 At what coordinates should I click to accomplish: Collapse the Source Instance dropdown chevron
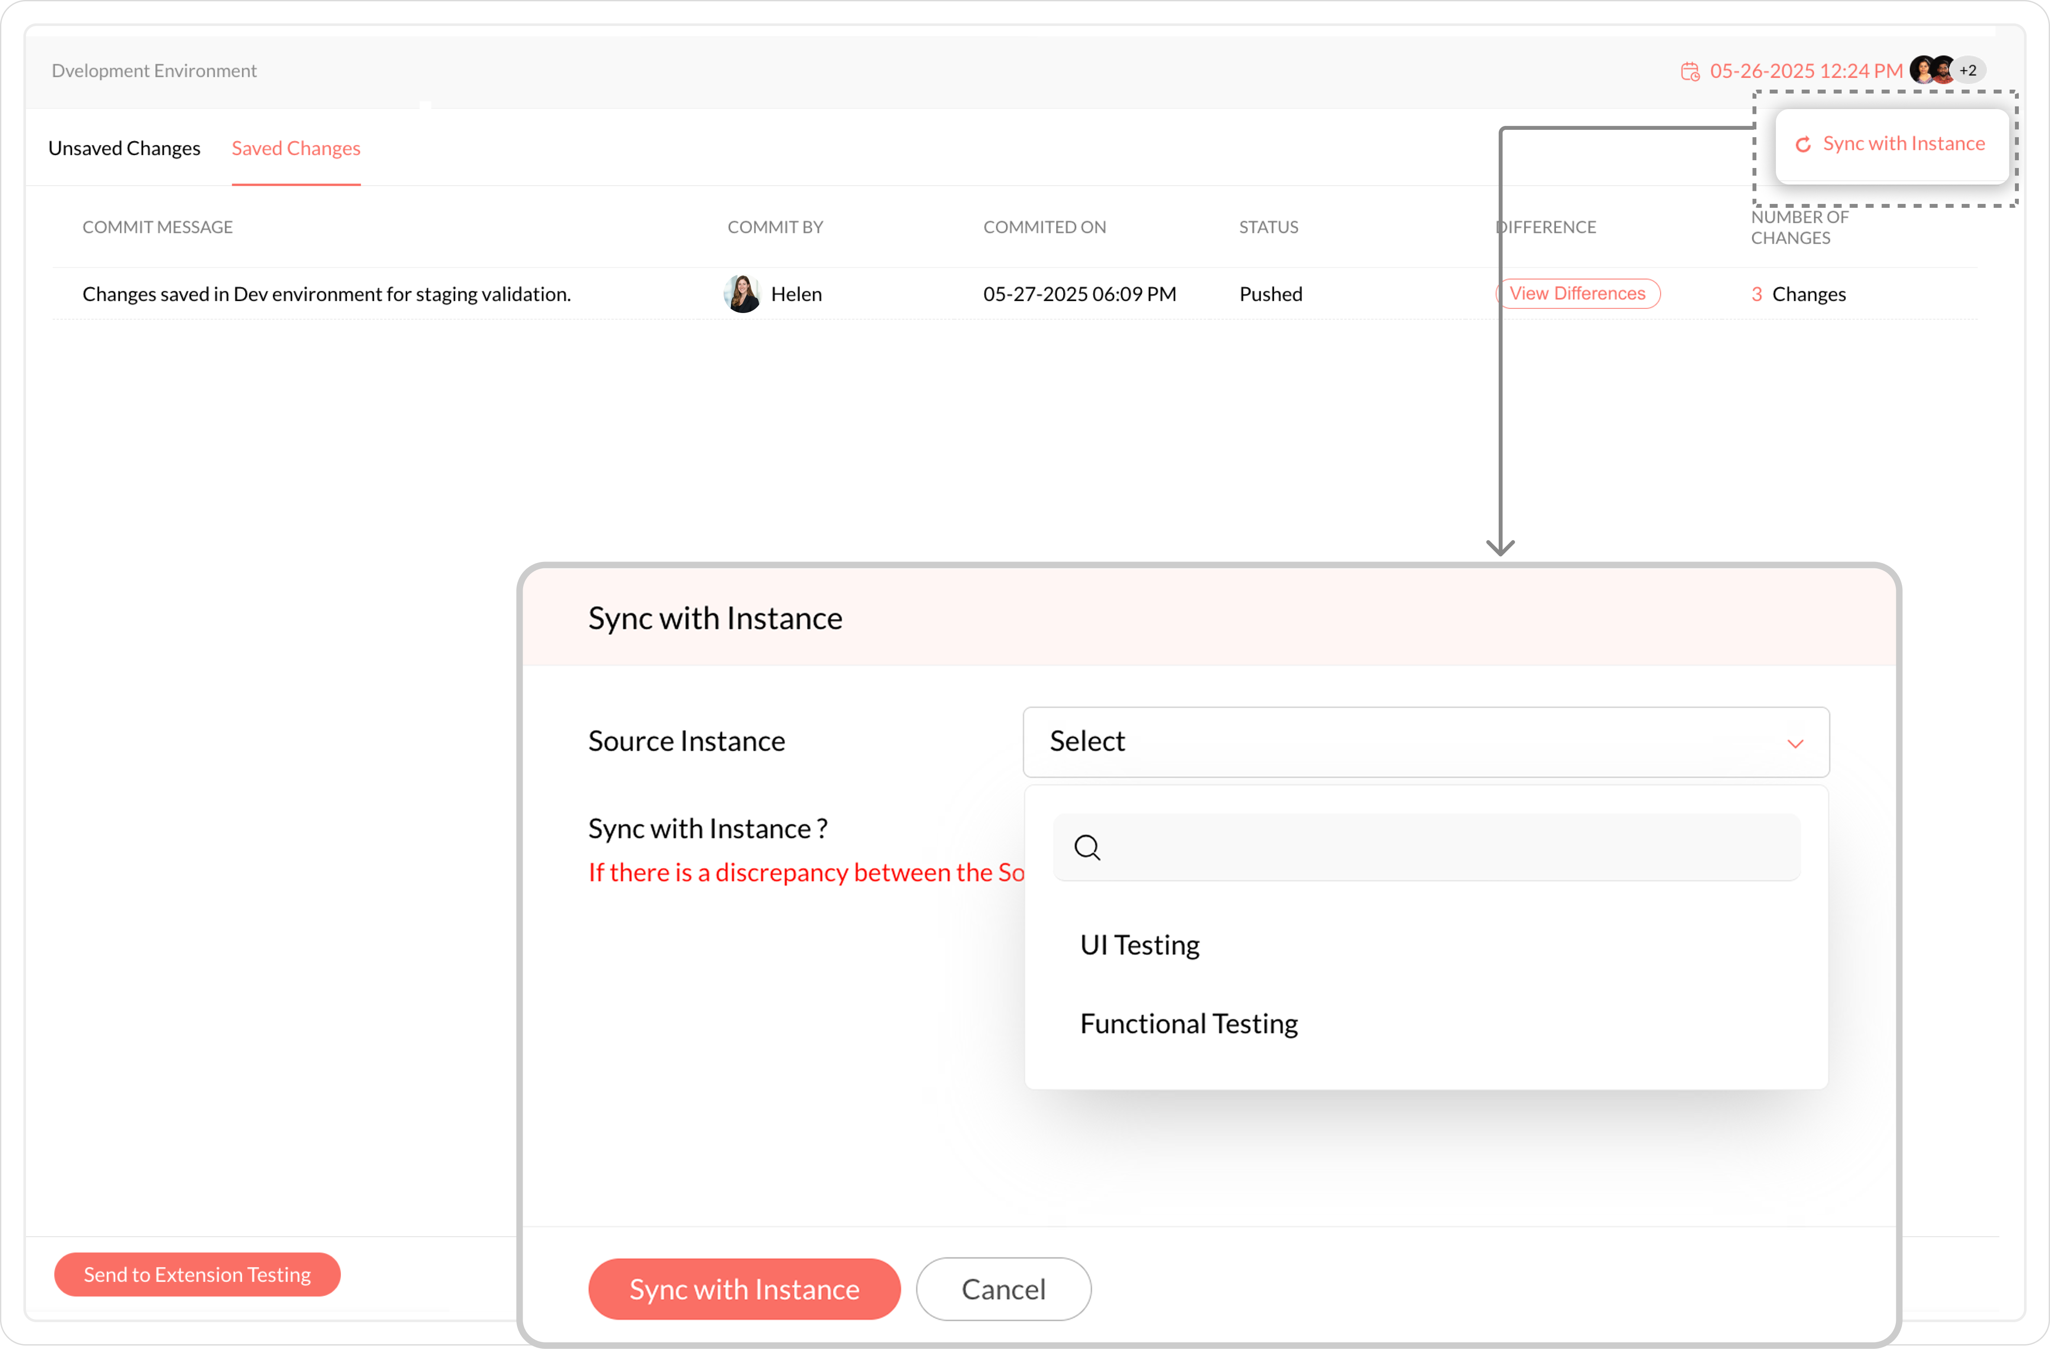pos(1795,743)
